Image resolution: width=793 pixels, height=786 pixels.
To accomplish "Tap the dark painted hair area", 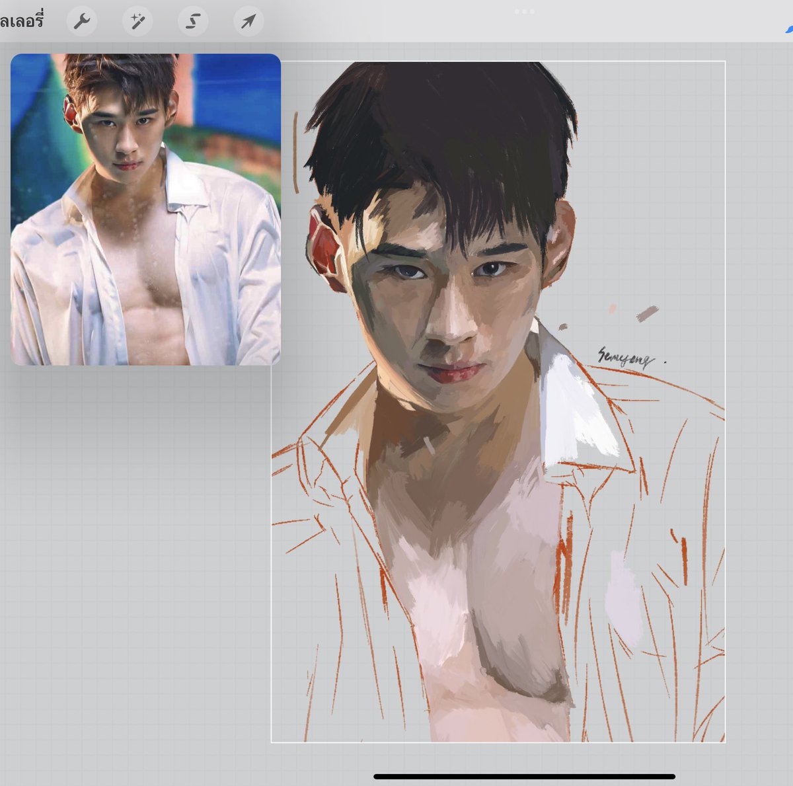I will coord(463,119).
